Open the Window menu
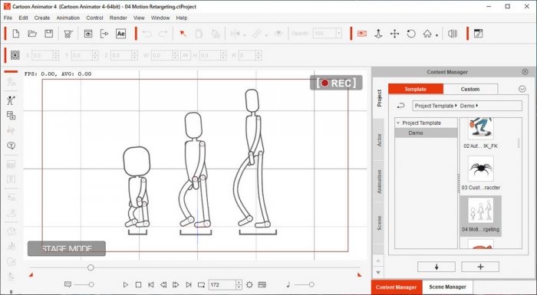This screenshot has height=295, width=537. (x=160, y=18)
